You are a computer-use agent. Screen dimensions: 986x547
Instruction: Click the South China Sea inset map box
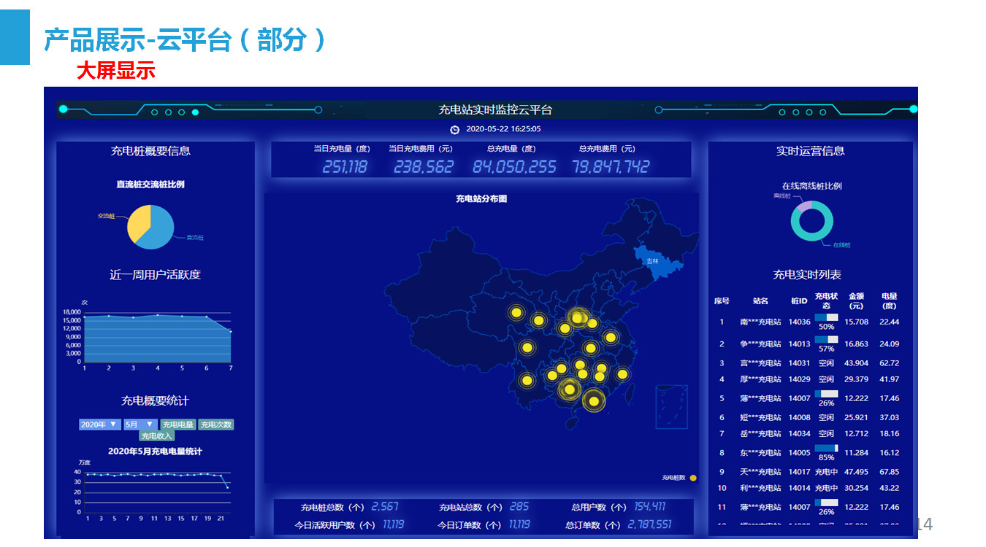coord(671,407)
